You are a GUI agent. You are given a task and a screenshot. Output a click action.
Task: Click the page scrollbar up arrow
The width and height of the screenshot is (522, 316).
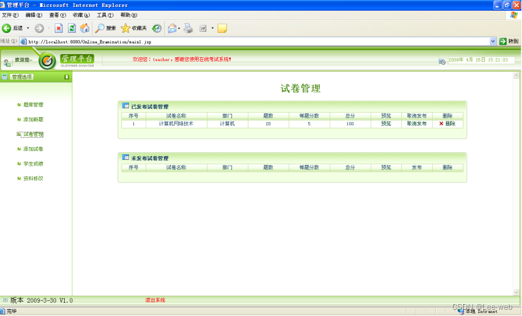(x=516, y=76)
